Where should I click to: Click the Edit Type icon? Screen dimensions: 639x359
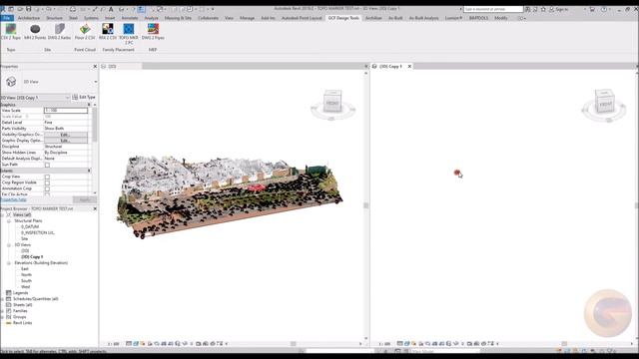75,97
